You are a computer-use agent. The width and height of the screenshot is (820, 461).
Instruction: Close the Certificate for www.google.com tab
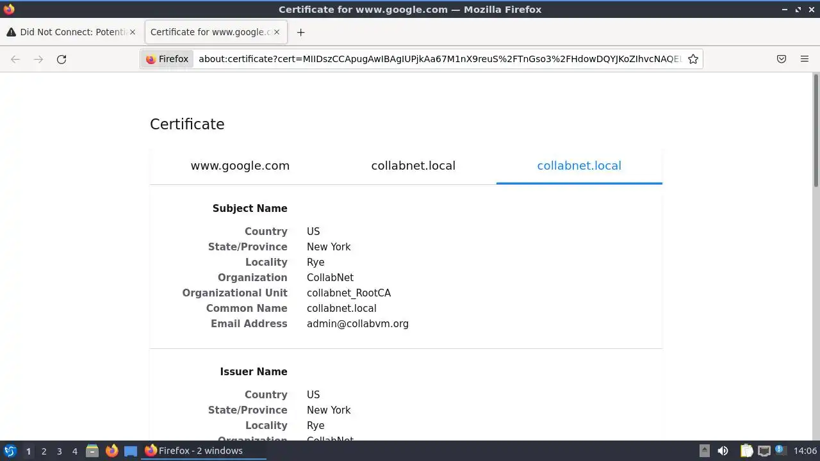(x=276, y=32)
